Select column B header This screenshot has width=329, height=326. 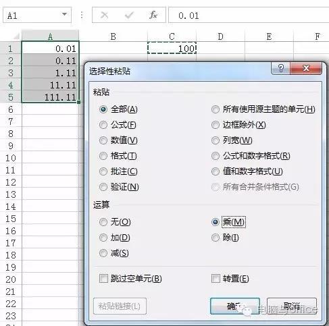point(113,36)
